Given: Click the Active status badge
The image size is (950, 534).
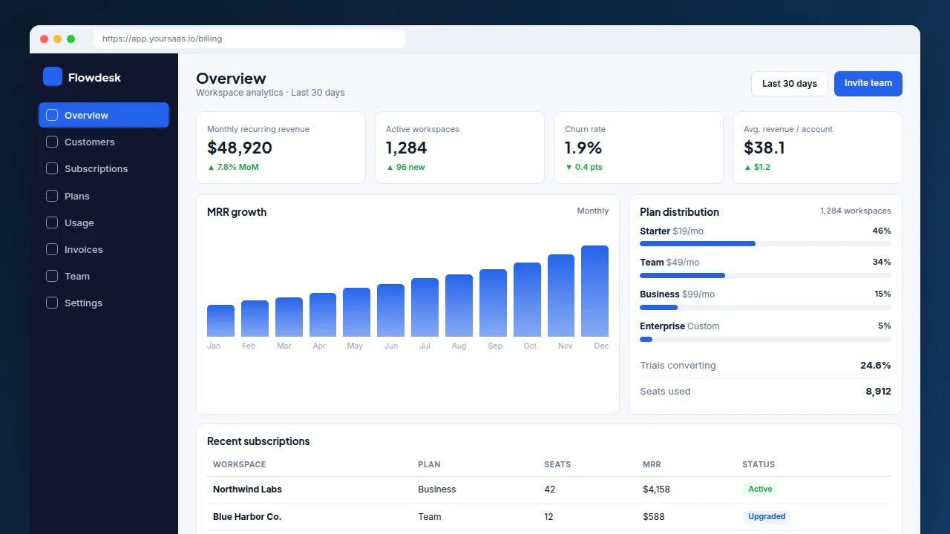Looking at the screenshot, I should pyautogui.click(x=760, y=489).
